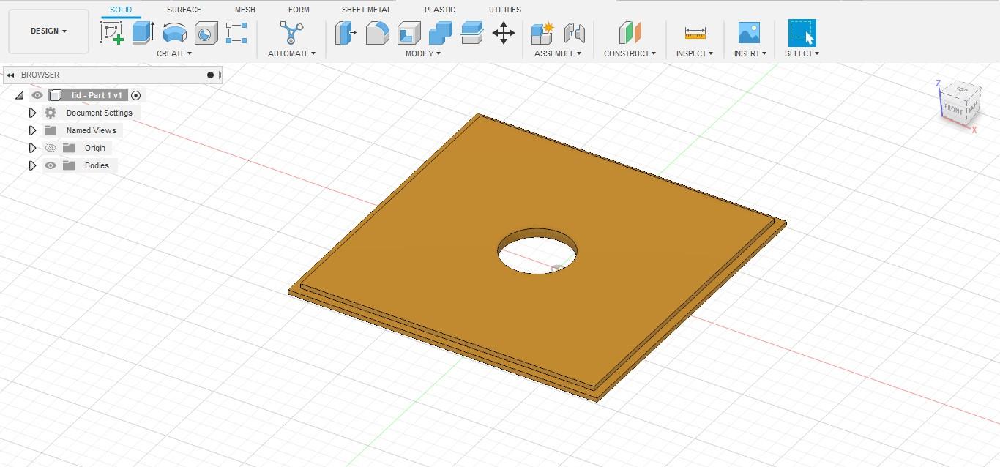Select the Hole tool icon

point(206,33)
